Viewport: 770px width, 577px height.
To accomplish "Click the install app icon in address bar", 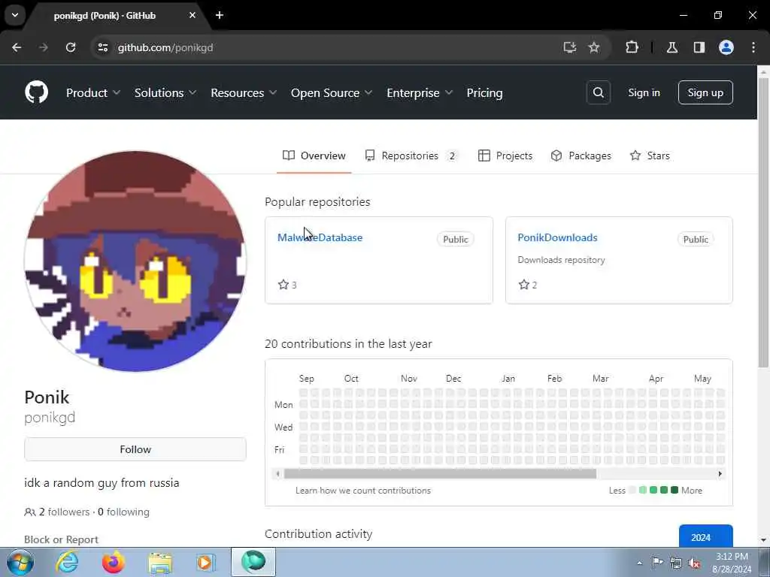I will tap(570, 47).
